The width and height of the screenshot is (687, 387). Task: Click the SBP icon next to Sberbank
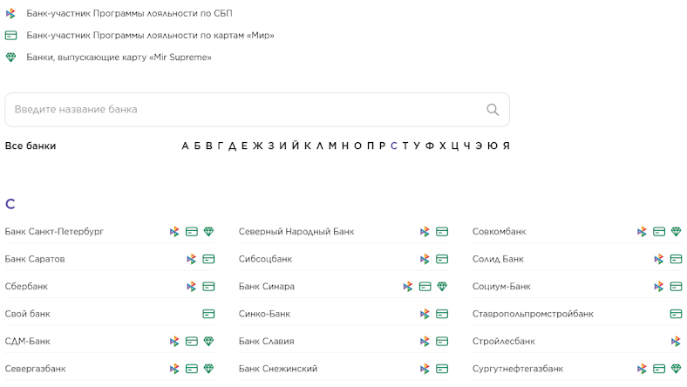click(x=192, y=287)
